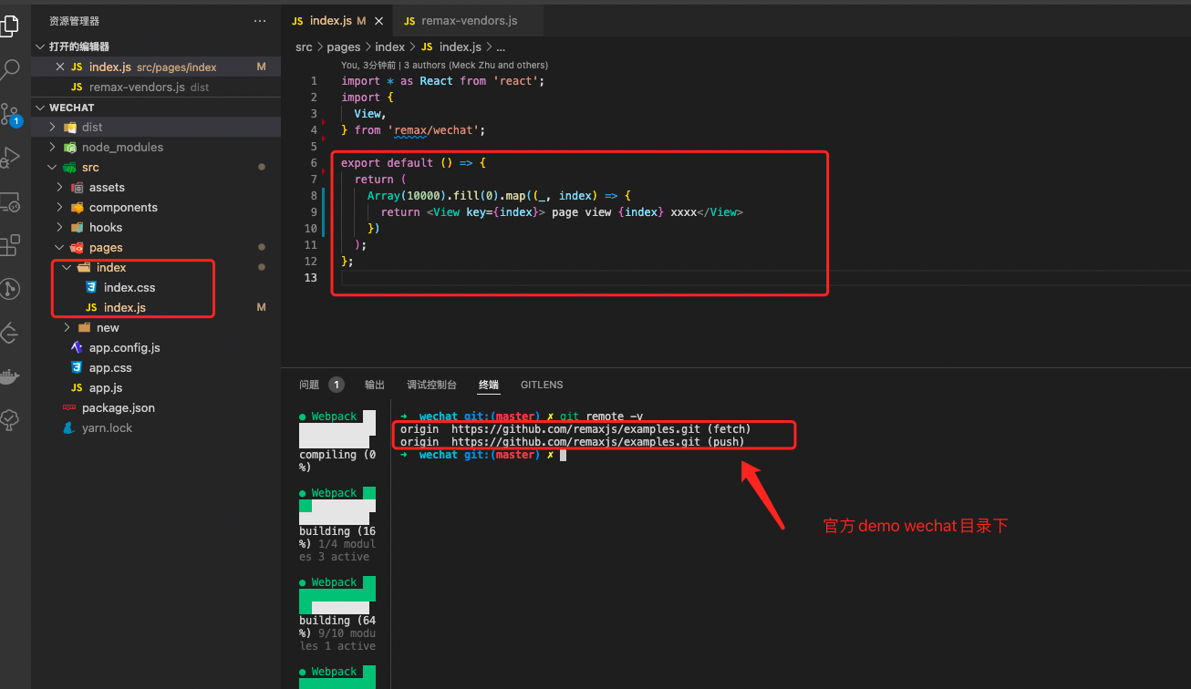The image size is (1191, 689).
Task: Click the trailing ellipsis breadcrumb
Action: 500,46
